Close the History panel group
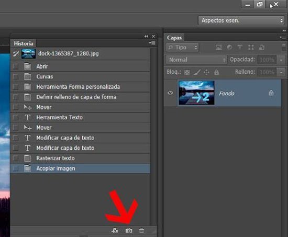The image size is (288, 237). click(x=153, y=36)
